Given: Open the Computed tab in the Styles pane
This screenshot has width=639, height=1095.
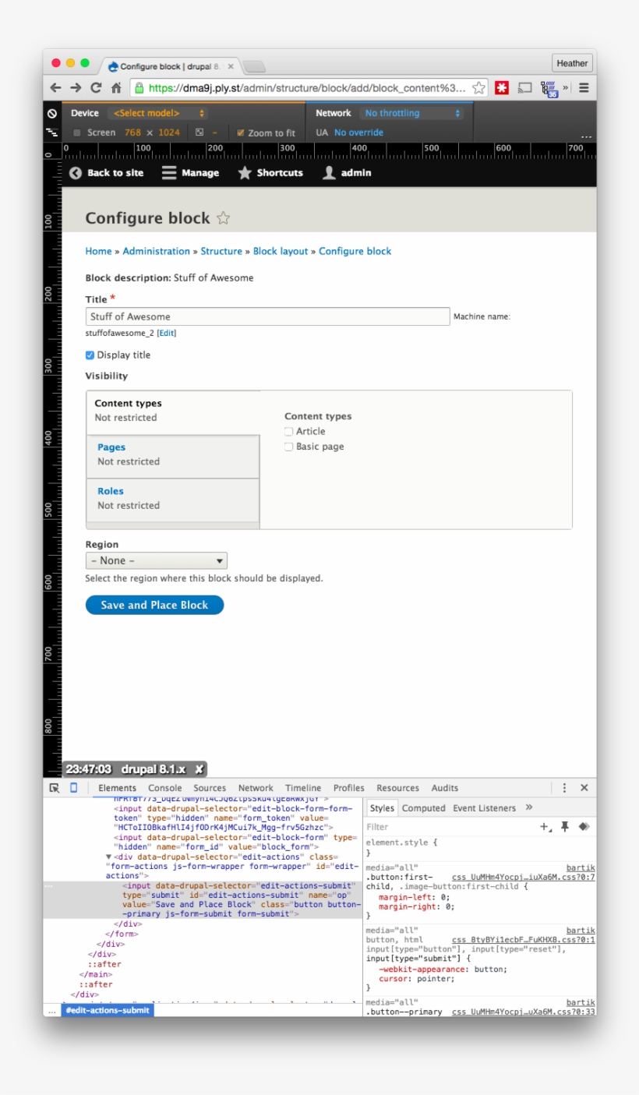Looking at the screenshot, I should 424,808.
